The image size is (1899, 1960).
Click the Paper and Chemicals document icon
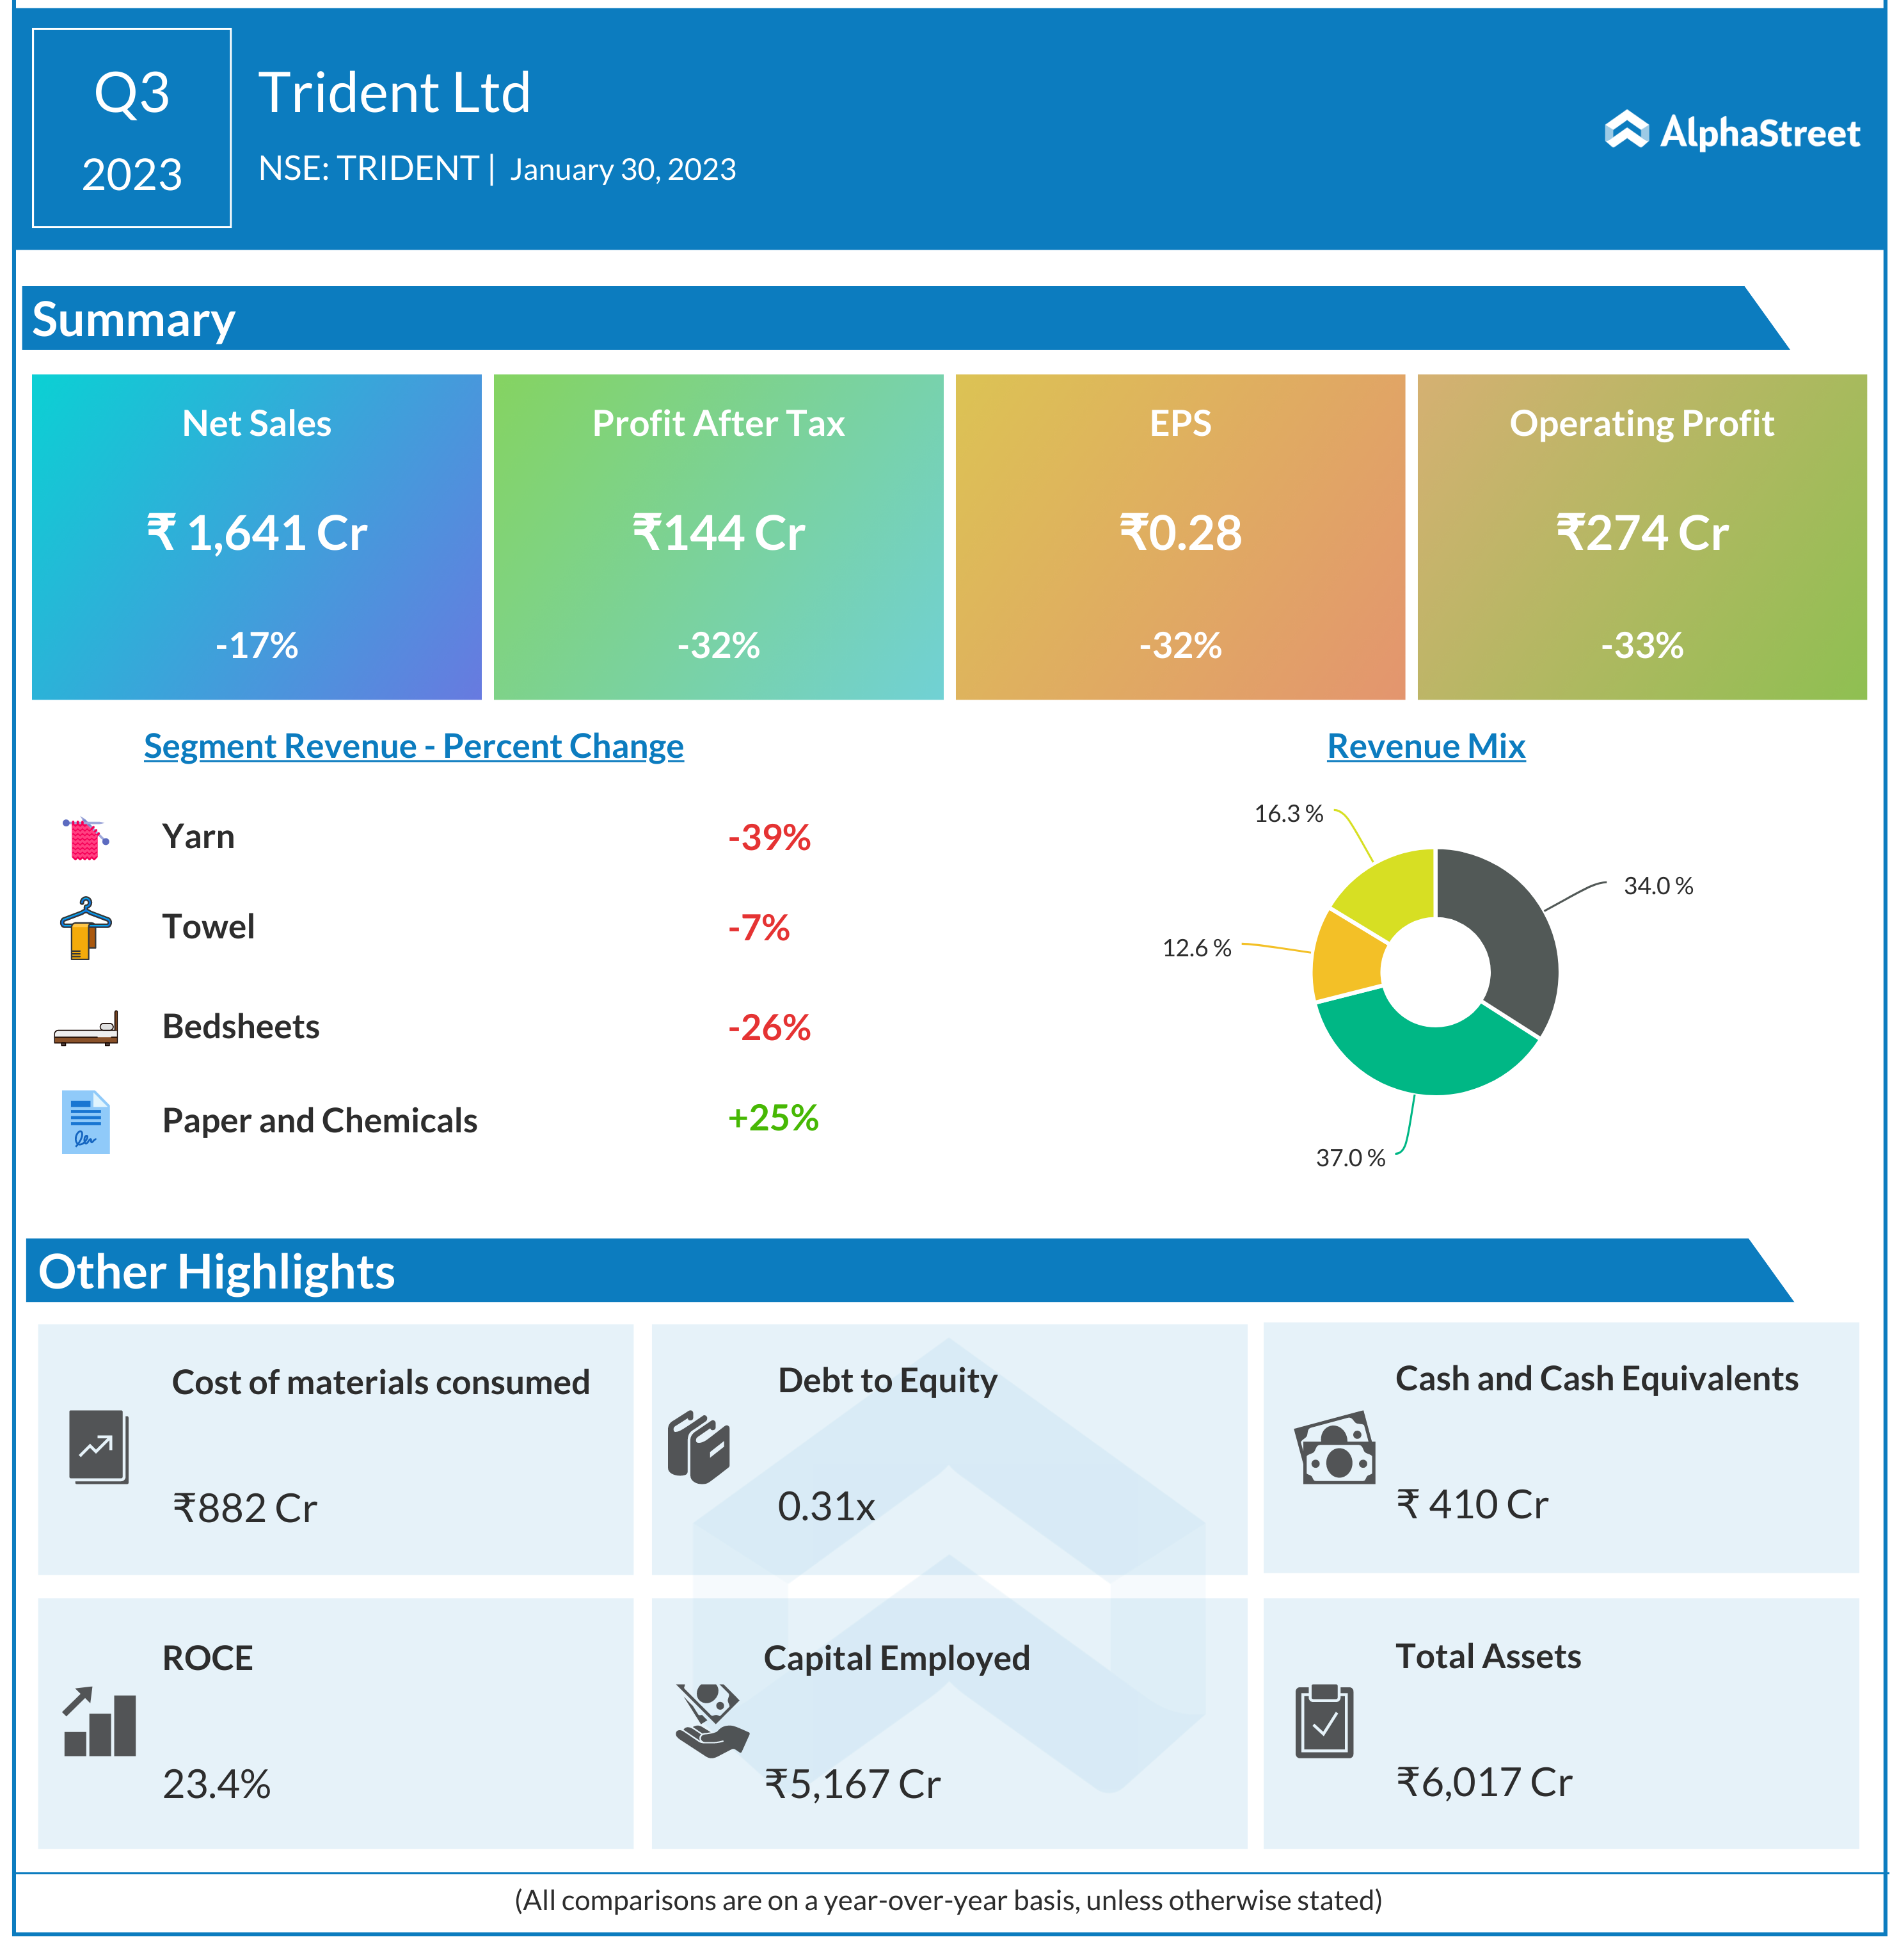[86, 1121]
